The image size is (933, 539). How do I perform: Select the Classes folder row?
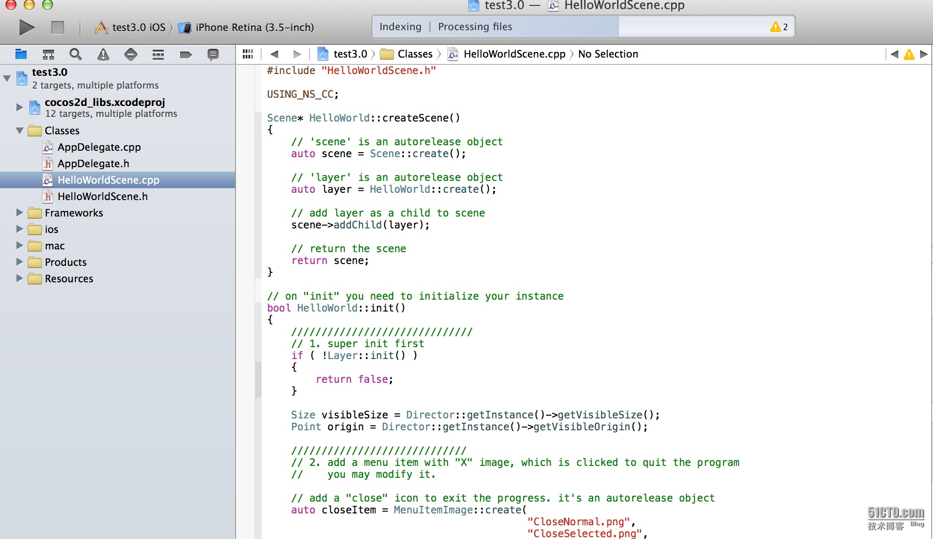[118, 131]
